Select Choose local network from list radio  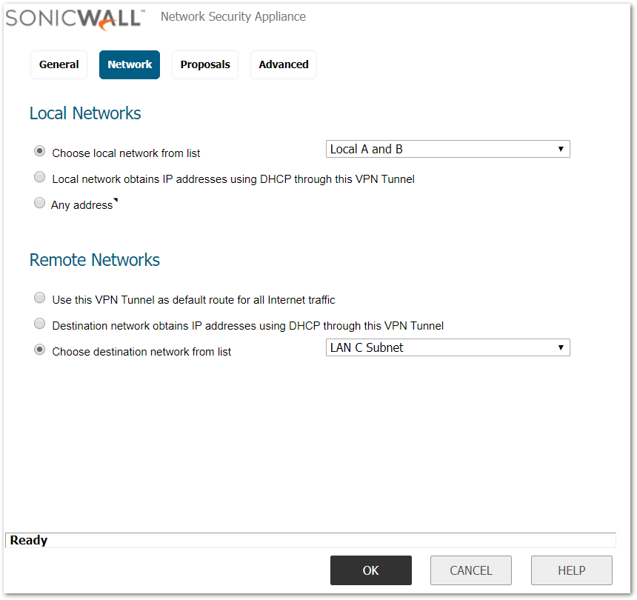coord(39,151)
